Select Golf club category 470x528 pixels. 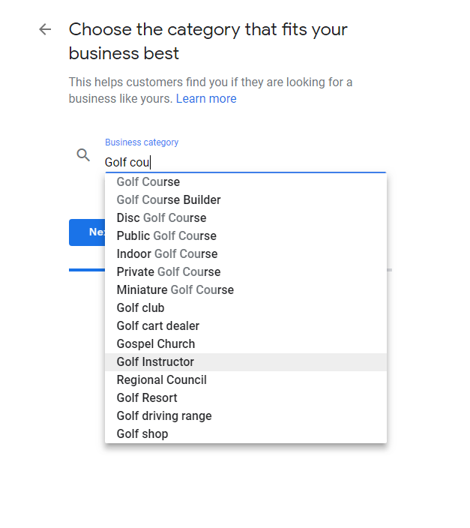[x=246, y=308]
